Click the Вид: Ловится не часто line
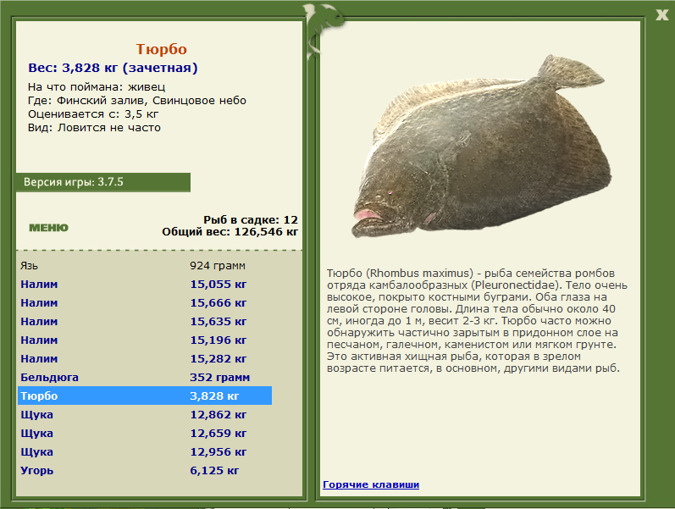This screenshot has width=675, height=509. click(x=94, y=128)
